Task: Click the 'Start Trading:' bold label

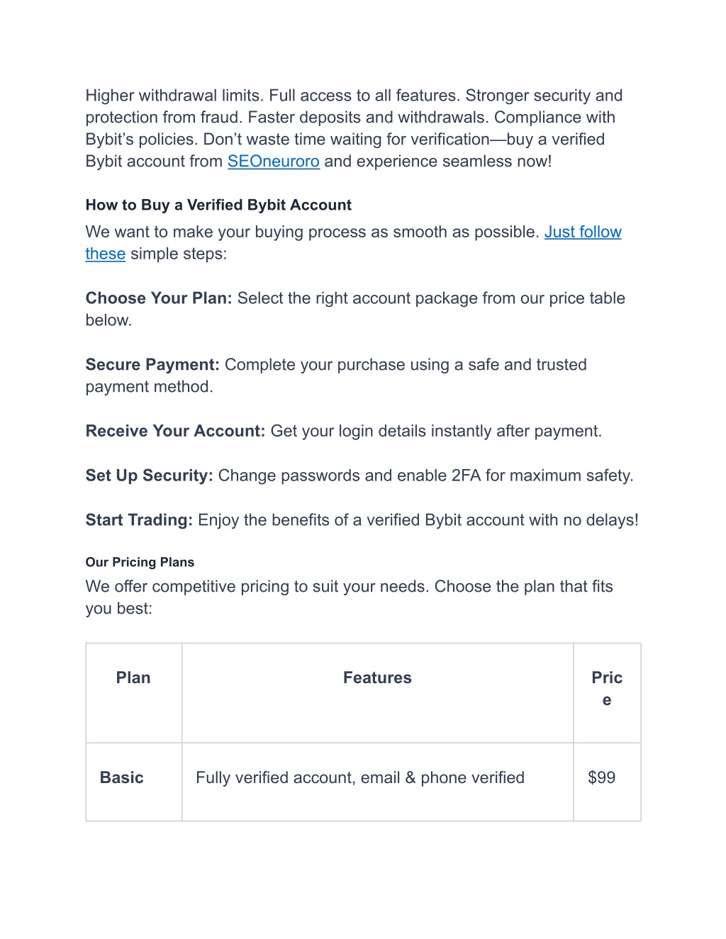Action: 139,520
